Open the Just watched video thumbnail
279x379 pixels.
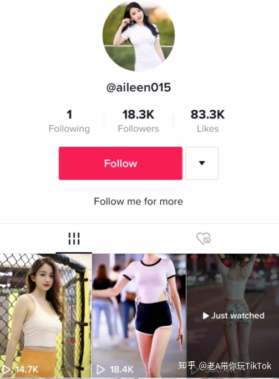point(232,316)
